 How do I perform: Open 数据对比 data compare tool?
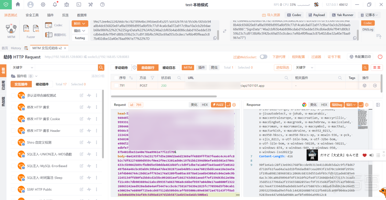click(56, 35)
